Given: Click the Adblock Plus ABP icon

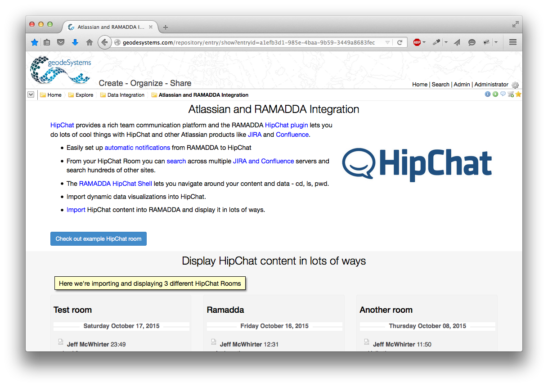Looking at the screenshot, I should tap(417, 42).
